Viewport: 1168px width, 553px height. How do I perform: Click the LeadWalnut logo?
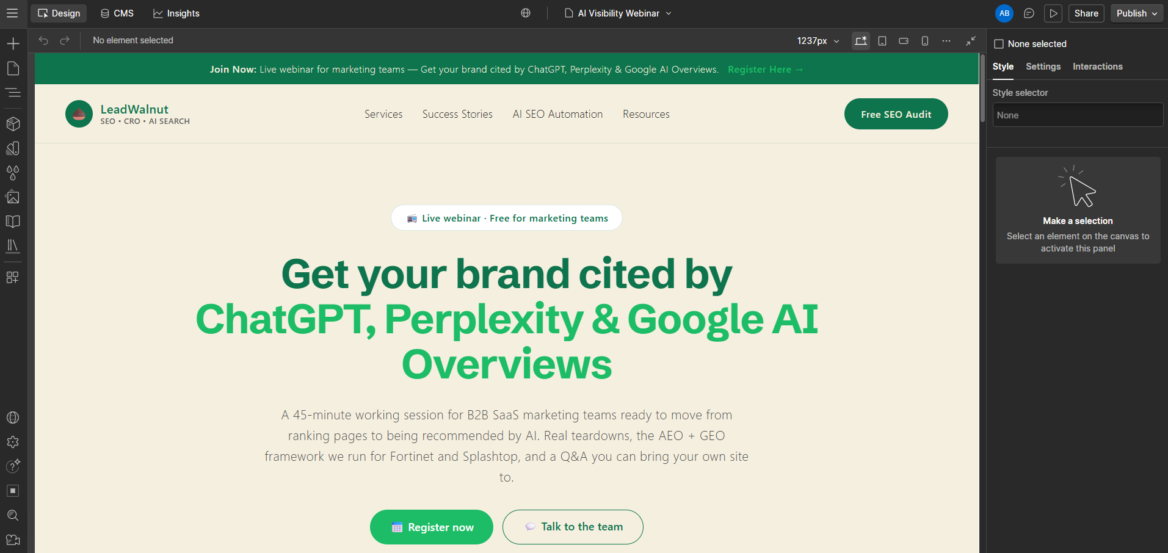click(128, 114)
